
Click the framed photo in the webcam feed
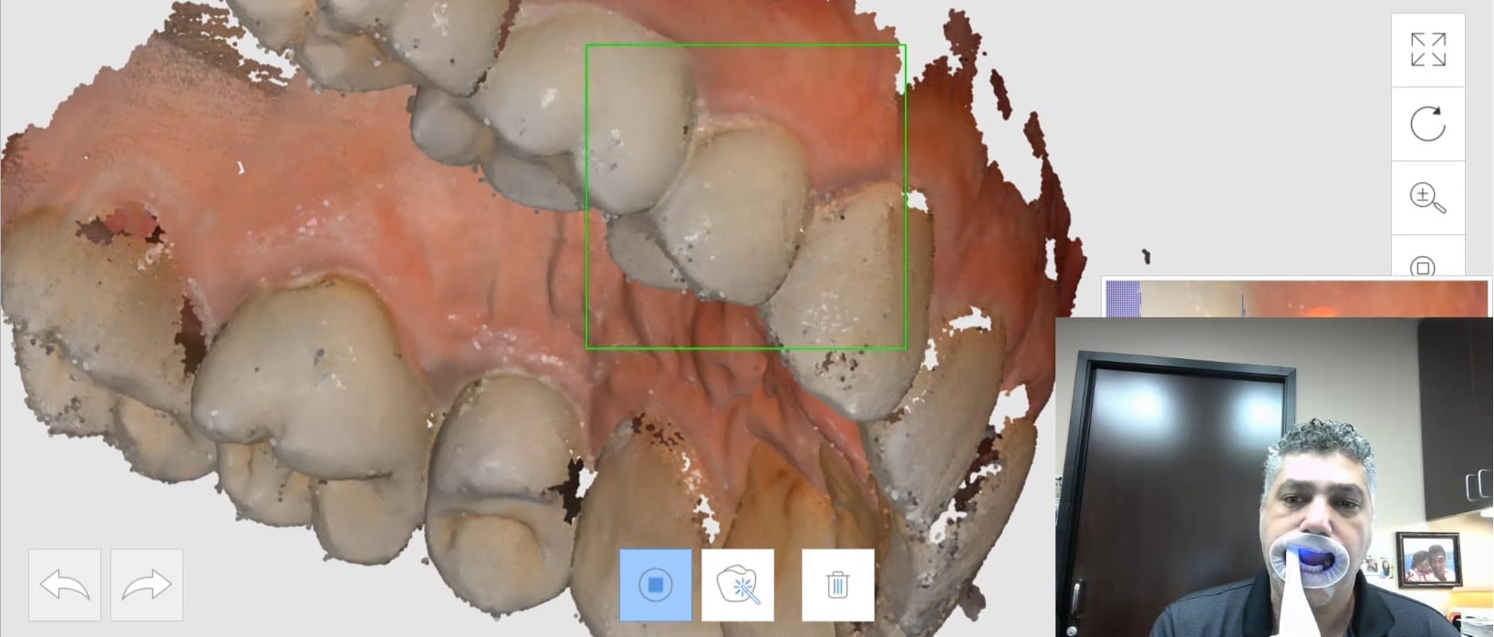pyautogui.click(x=1428, y=559)
